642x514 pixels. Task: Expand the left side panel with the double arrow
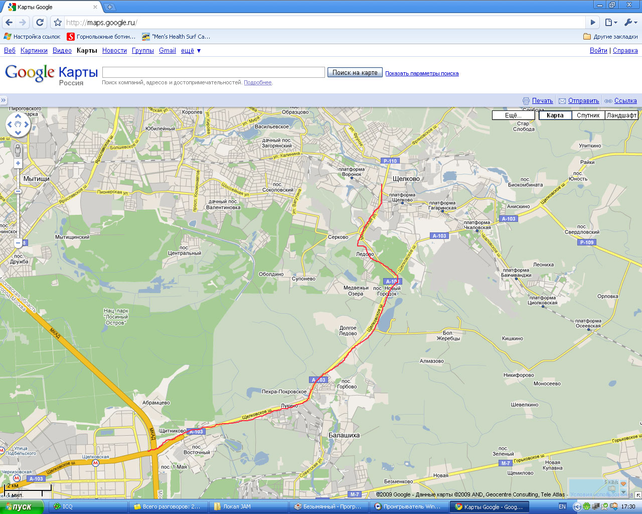3,100
